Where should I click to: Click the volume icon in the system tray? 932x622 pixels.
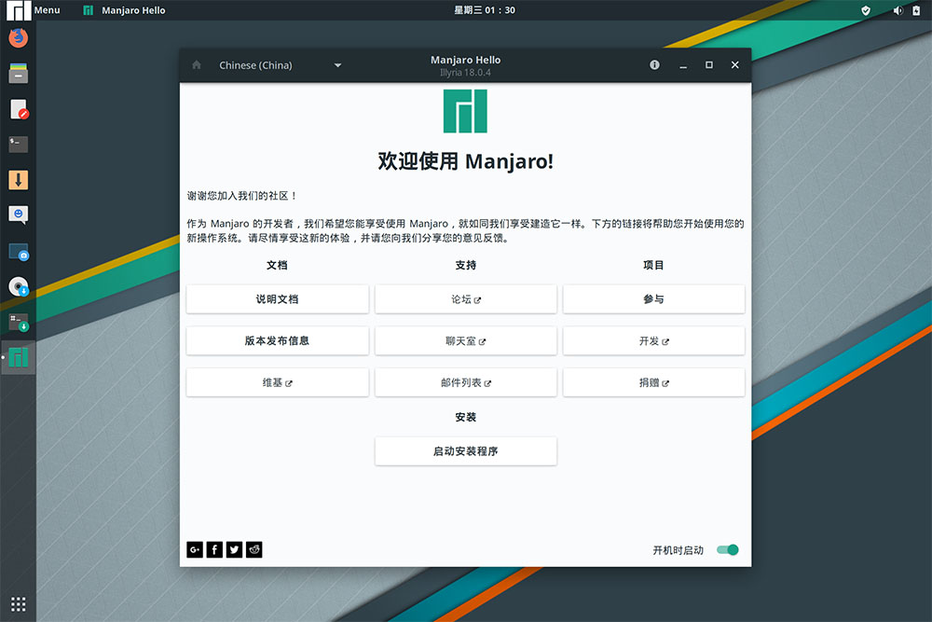(x=897, y=10)
